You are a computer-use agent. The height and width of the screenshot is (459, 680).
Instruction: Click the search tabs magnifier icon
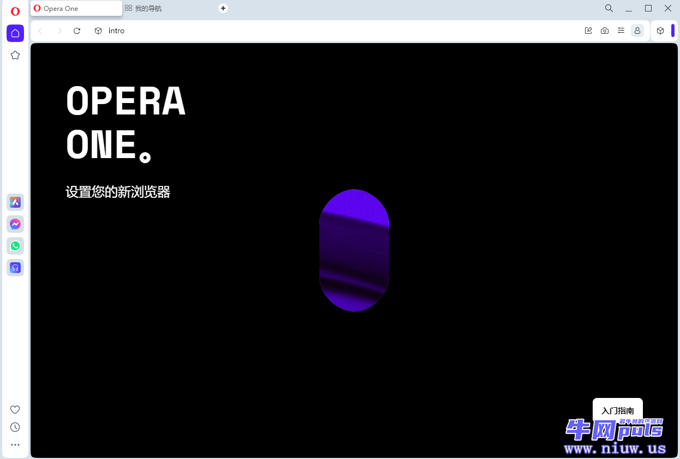[609, 8]
